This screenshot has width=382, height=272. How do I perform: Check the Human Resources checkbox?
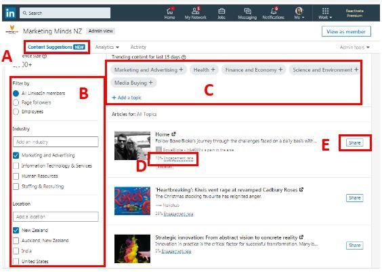point(16,176)
